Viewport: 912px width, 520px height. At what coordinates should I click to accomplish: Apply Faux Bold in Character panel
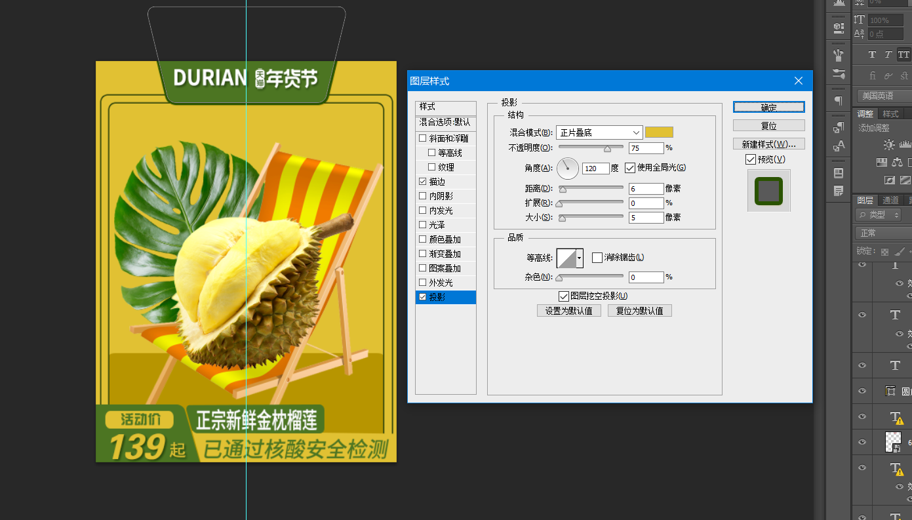tap(872, 55)
